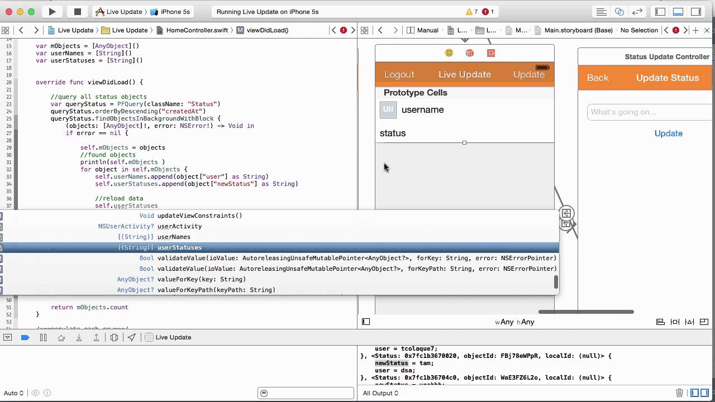The image size is (715, 402).
Task: Open the Manual assistant mode menu
Action: click(x=423, y=30)
